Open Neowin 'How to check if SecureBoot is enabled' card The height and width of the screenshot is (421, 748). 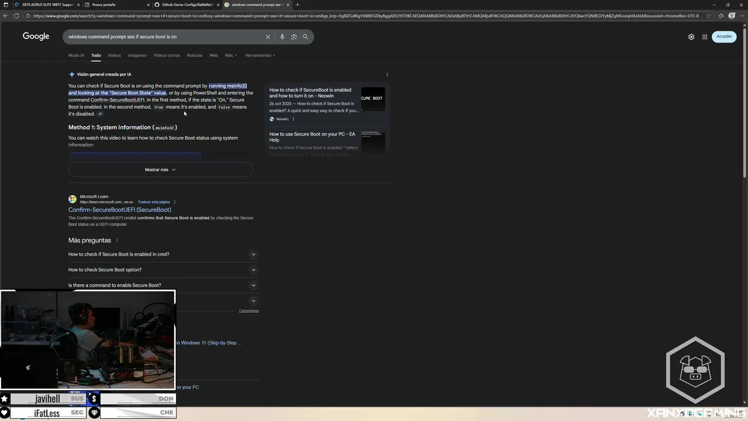(310, 93)
